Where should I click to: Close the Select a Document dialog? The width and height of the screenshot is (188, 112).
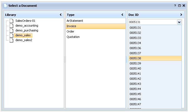184,6
